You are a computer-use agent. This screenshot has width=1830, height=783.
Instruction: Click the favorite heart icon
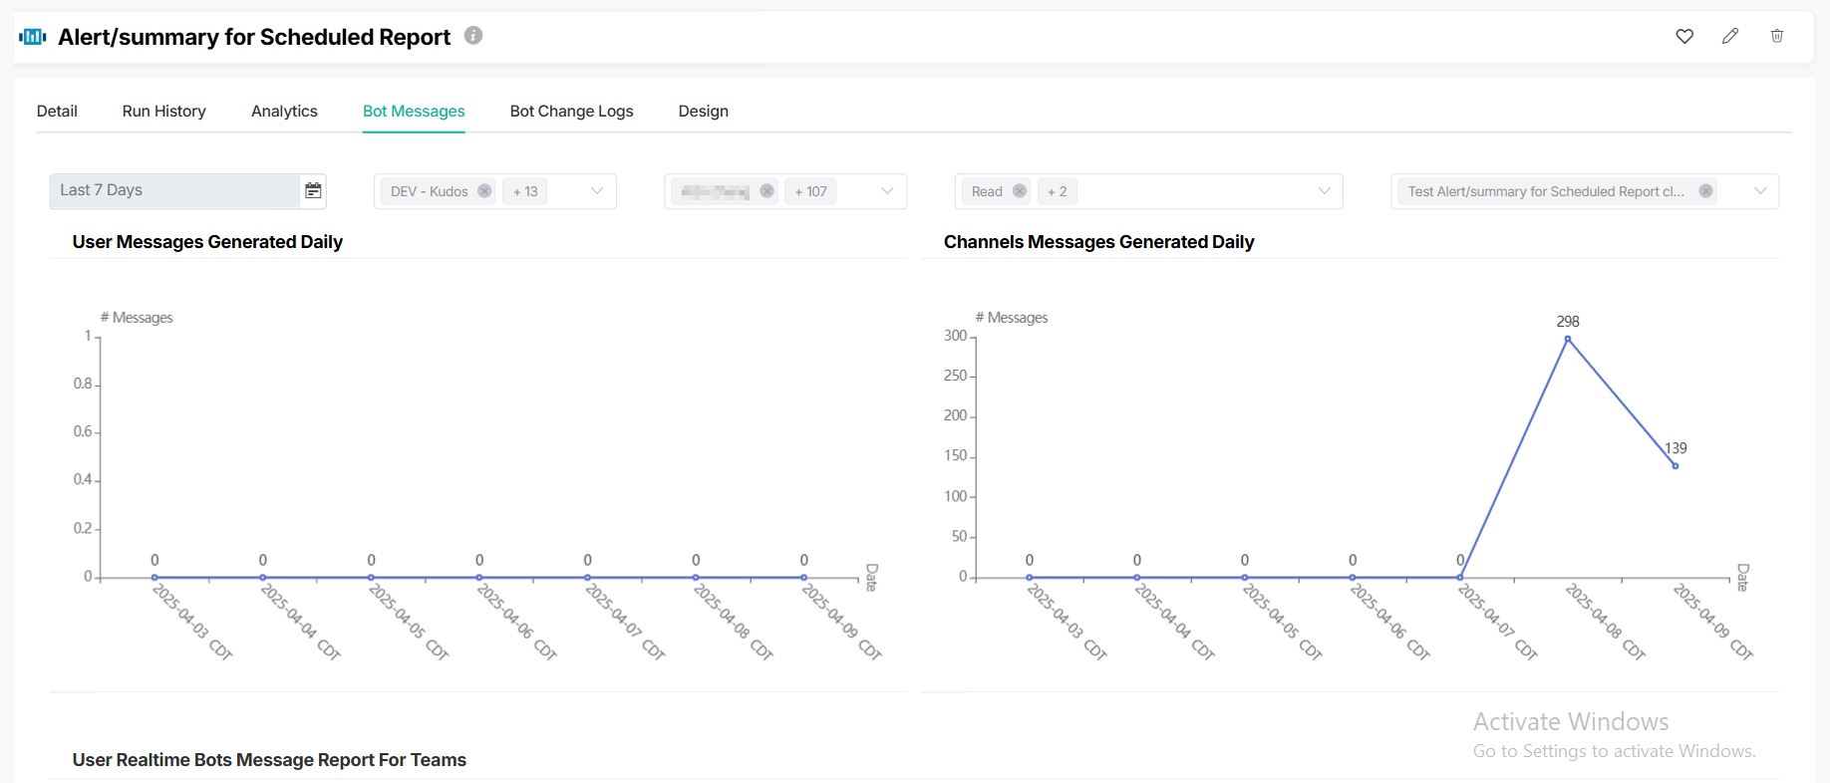(1684, 37)
